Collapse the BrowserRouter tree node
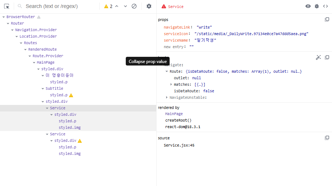Viewport: 332px width, 186px height. point(4,17)
